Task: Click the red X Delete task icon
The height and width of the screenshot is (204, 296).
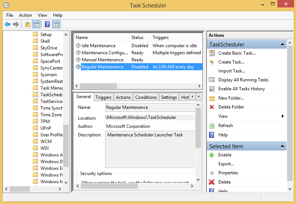Action: [x=212, y=182]
